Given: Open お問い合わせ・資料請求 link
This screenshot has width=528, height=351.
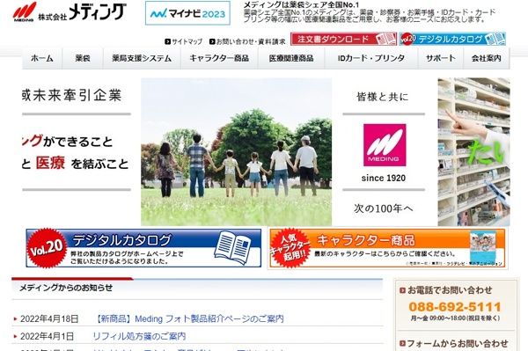Looking at the screenshot, I should [x=251, y=41].
